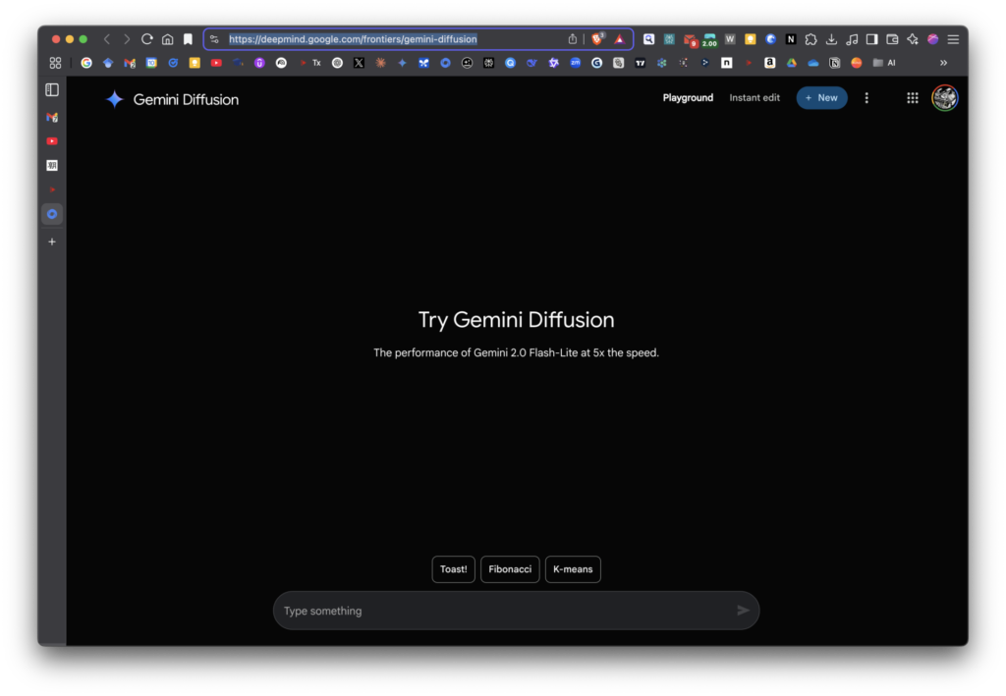This screenshot has height=696, width=1006.
Task: Open the Downloads icon
Action: point(831,39)
